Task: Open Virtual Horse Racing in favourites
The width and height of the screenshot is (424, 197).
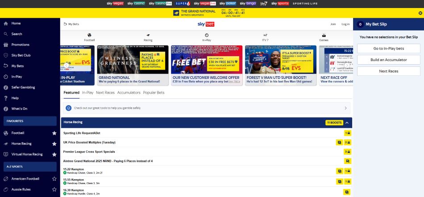Action: tap(27, 154)
